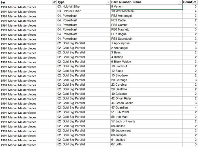This screenshot has width=198, height=147.
Task: Click the Count value for 59 Juggernaut
Action: [x=190, y=131]
